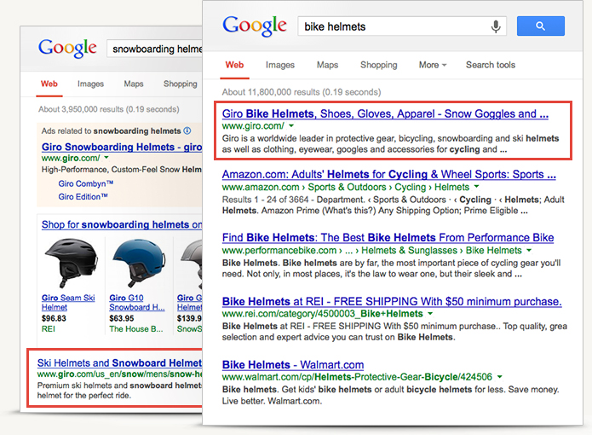
Task: Open the arrow menu beside the Walmart URL
Action: [500, 376]
